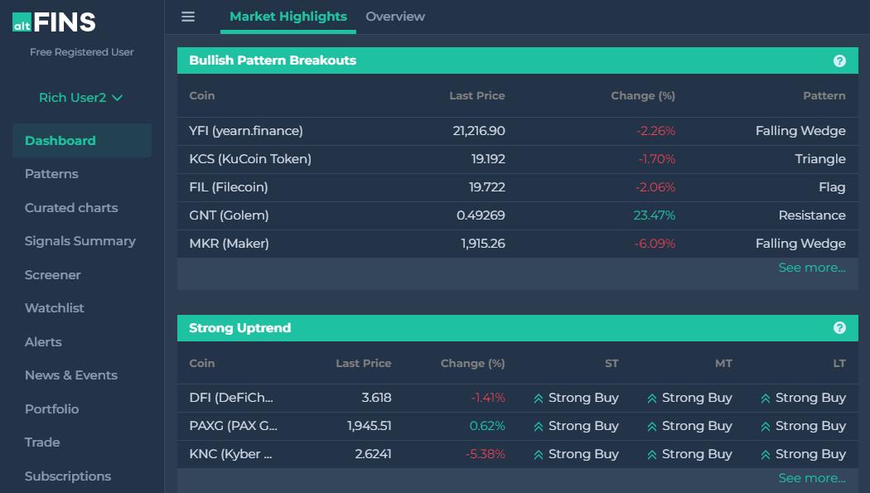Click the altFINS logo
This screenshot has height=493, width=870.
point(54,22)
